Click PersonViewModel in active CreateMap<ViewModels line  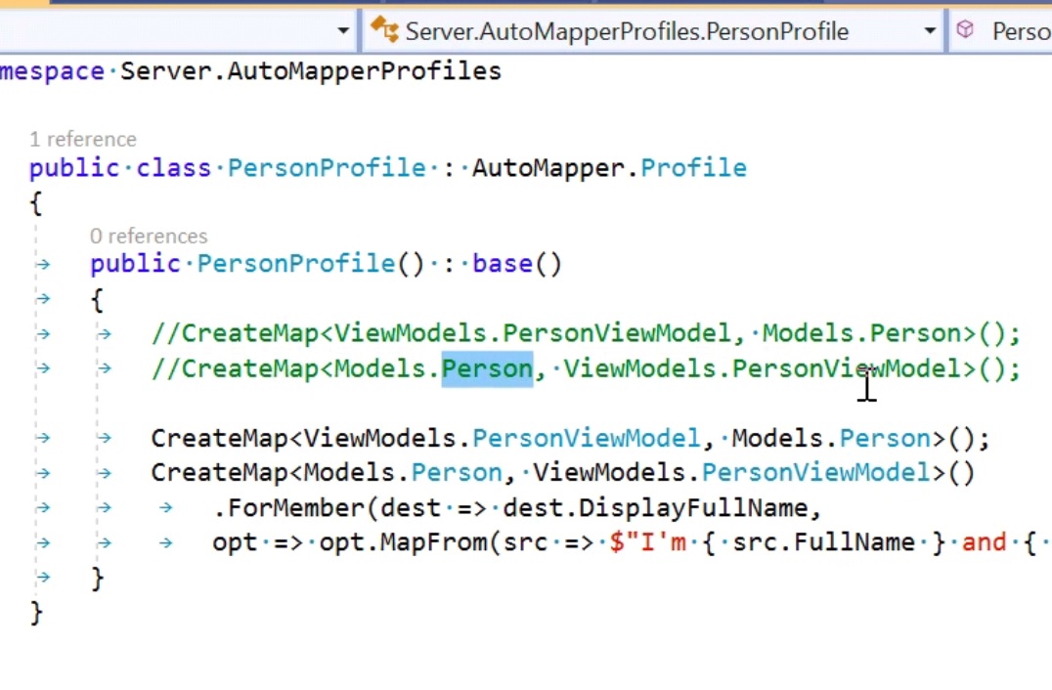pos(587,439)
